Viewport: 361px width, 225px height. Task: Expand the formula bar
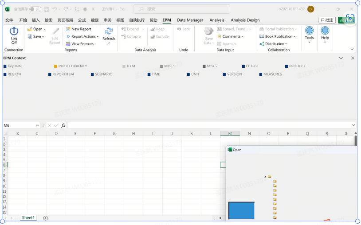coord(353,125)
